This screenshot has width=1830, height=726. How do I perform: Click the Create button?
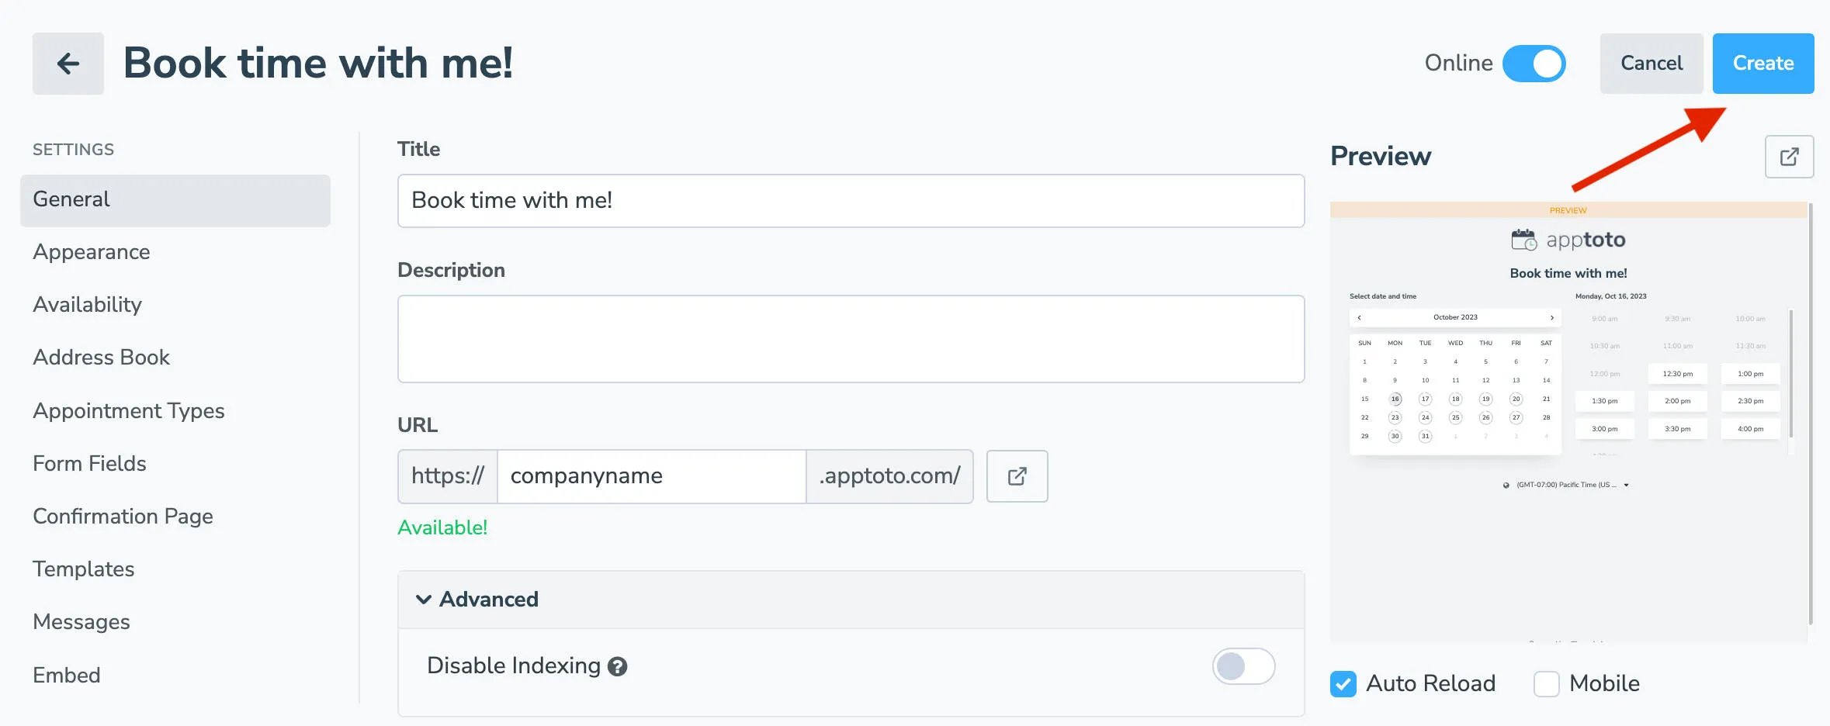(1762, 63)
